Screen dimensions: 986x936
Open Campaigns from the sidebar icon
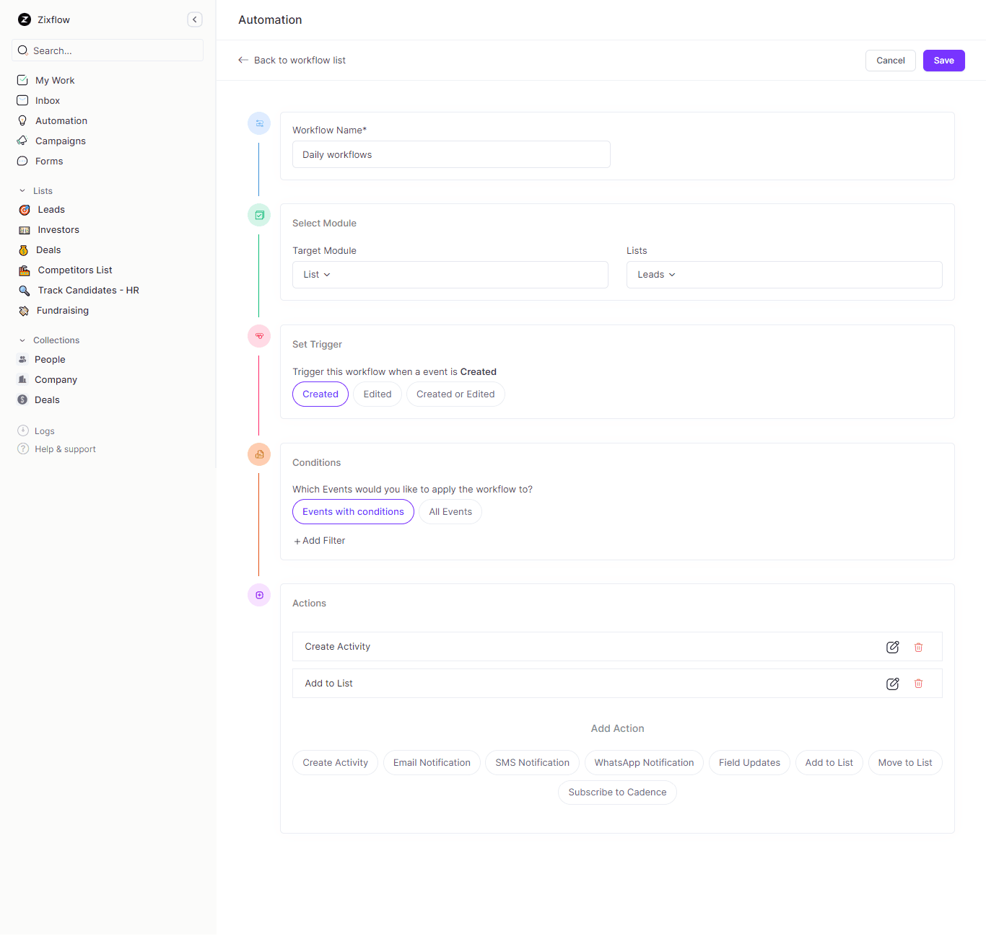coord(22,141)
